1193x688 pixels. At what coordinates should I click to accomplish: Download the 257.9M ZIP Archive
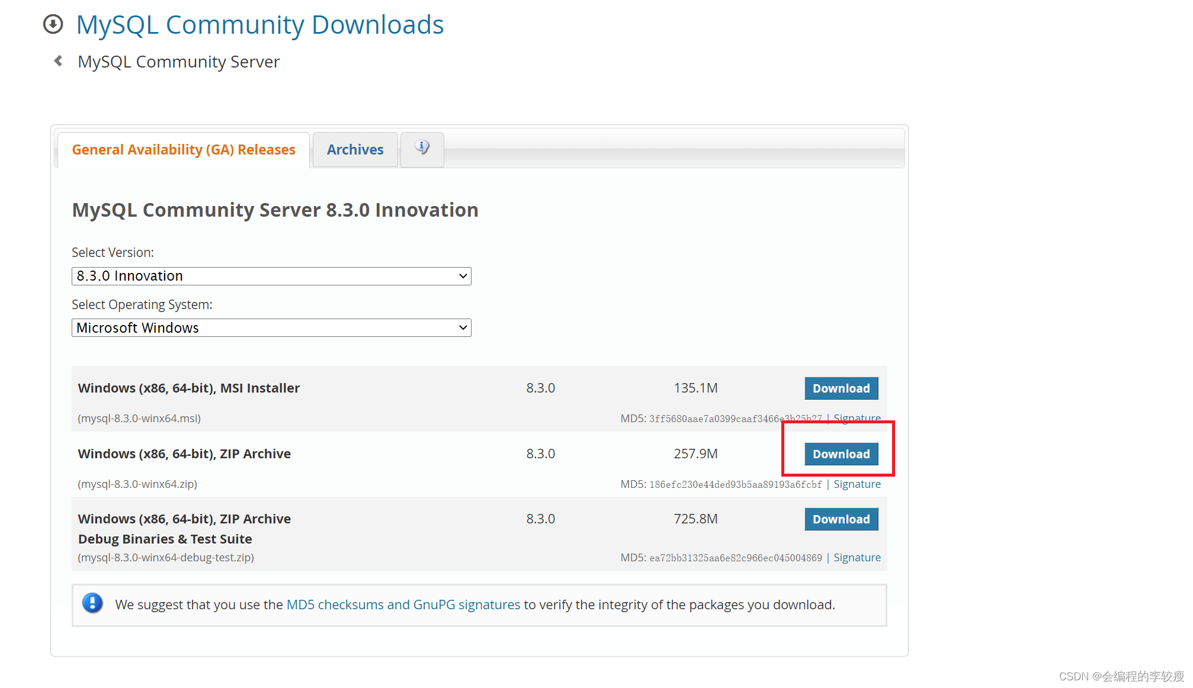coord(841,454)
